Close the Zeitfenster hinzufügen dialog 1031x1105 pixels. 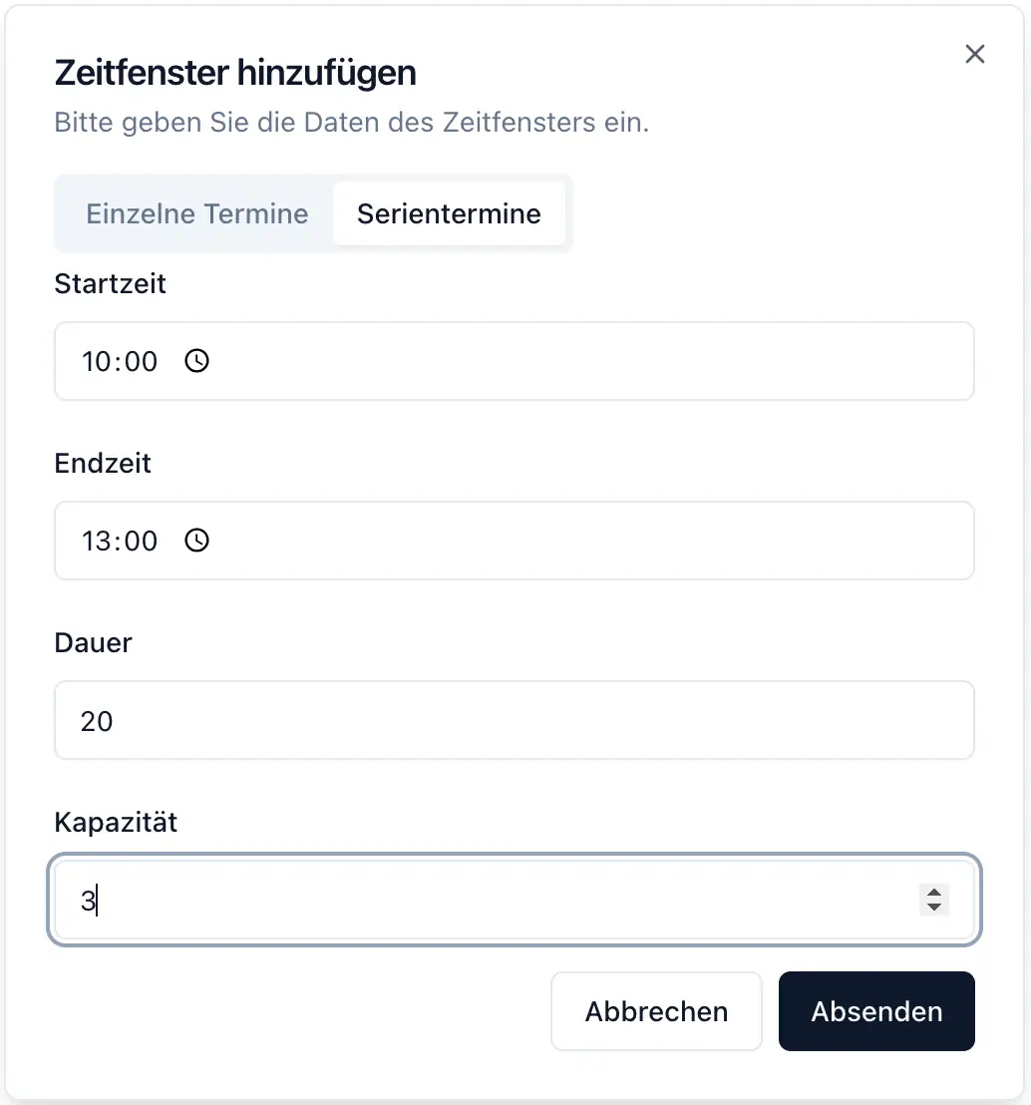[975, 55]
